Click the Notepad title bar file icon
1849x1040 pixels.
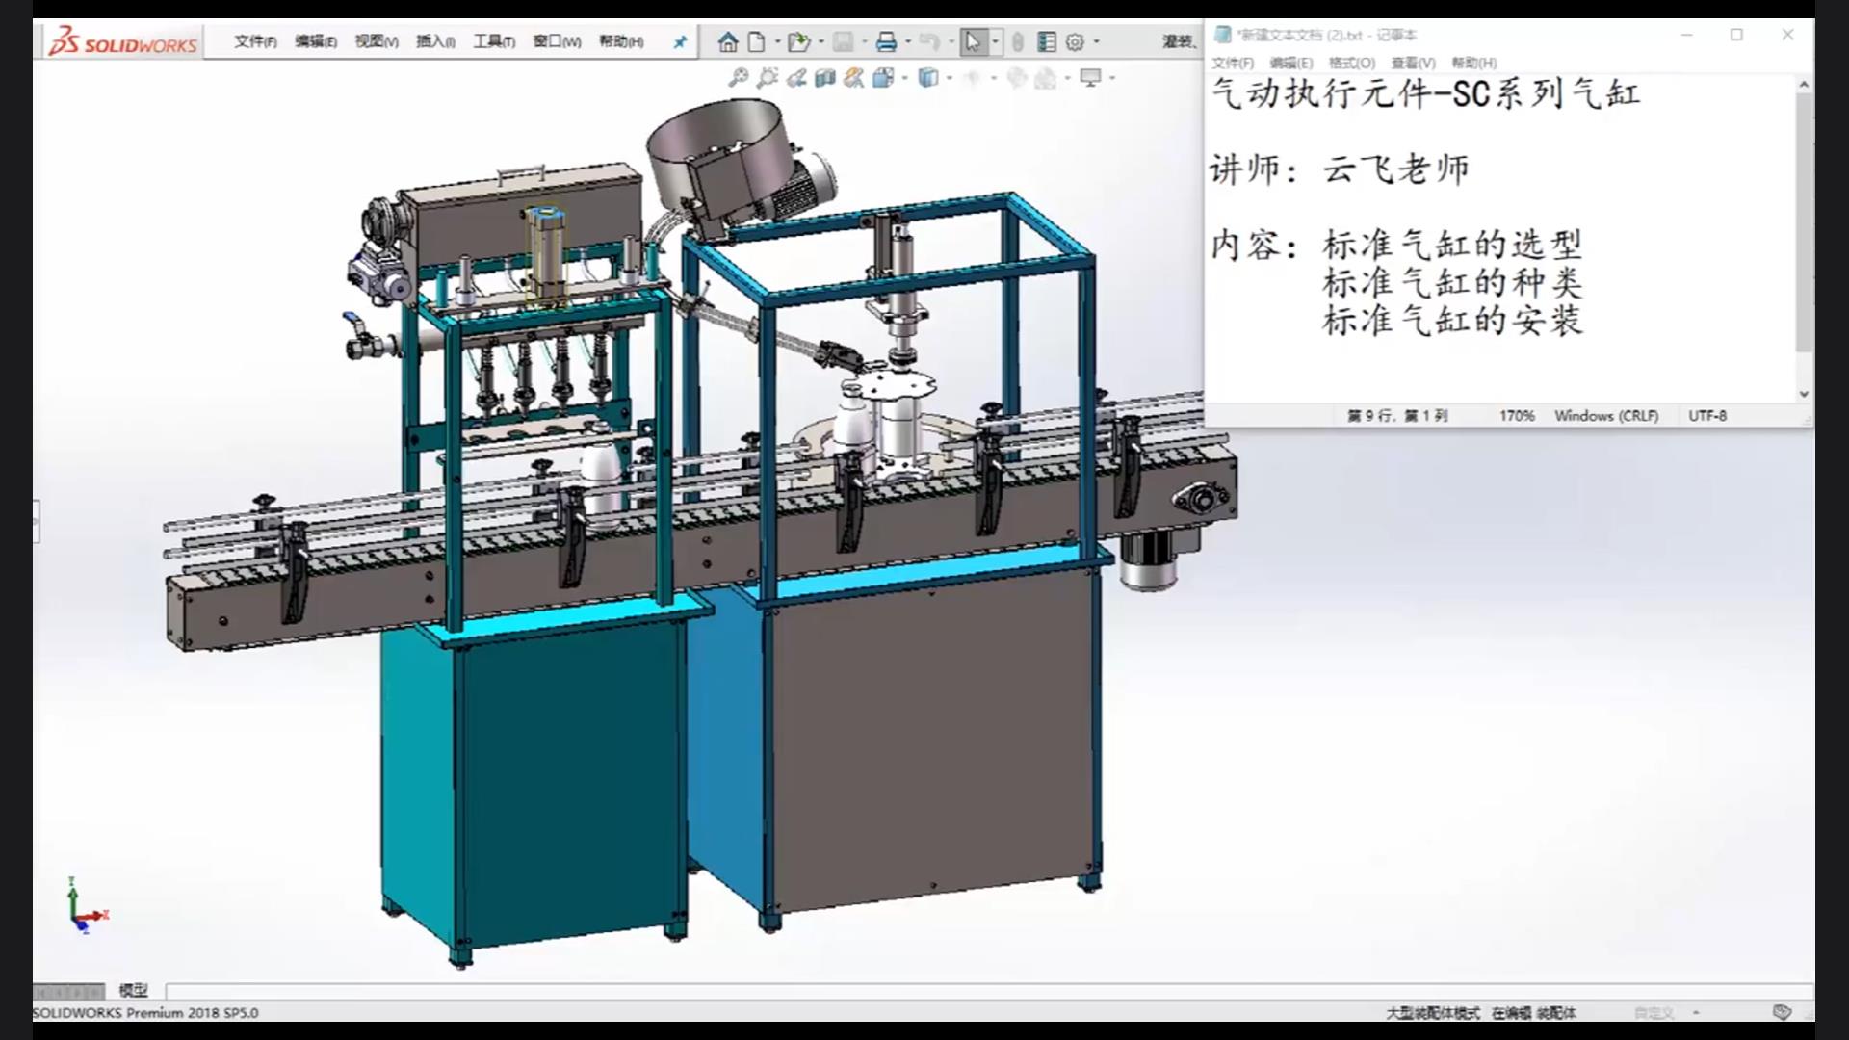click(1222, 35)
